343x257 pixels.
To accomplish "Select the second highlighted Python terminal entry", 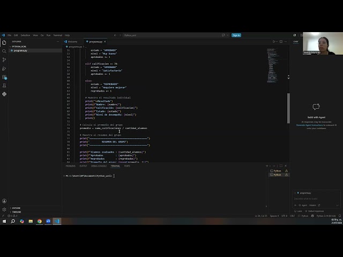I will point(279,175).
